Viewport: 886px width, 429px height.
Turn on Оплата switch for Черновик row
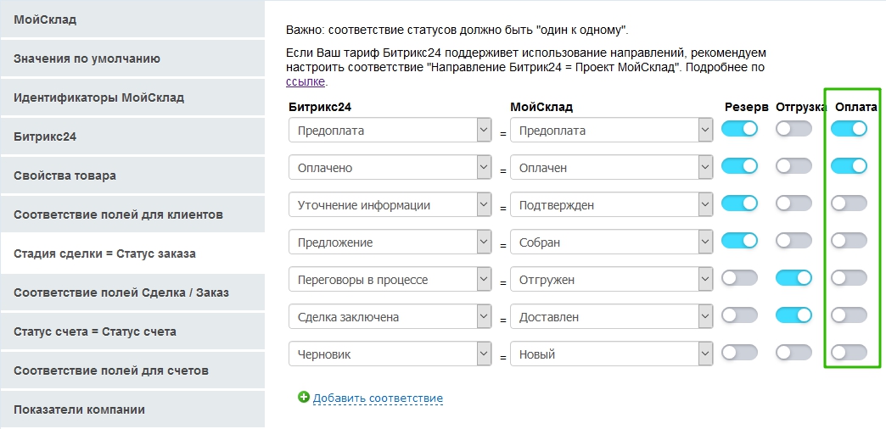[x=849, y=353]
